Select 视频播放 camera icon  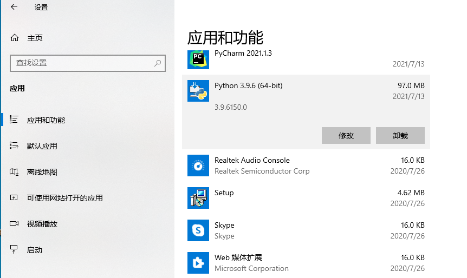tap(14, 223)
